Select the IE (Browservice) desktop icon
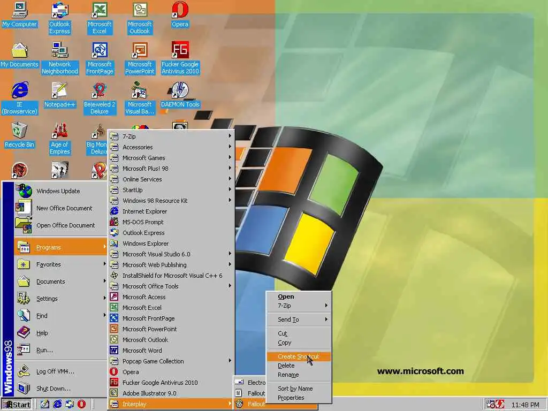The width and height of the screenshot is (548, 411). point(20,98)
